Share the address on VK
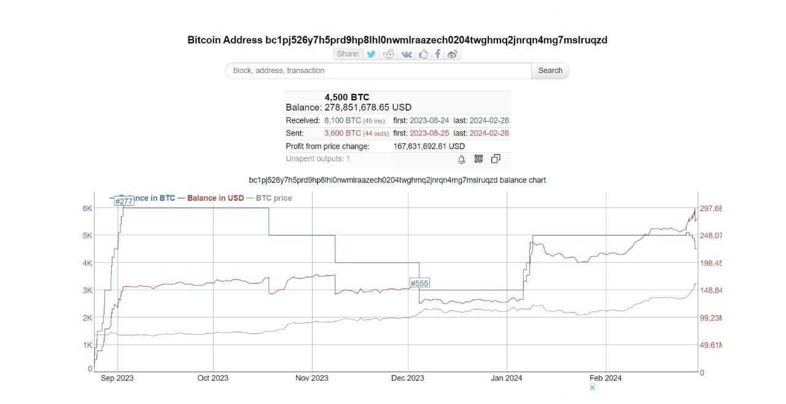 click(405, 54)
